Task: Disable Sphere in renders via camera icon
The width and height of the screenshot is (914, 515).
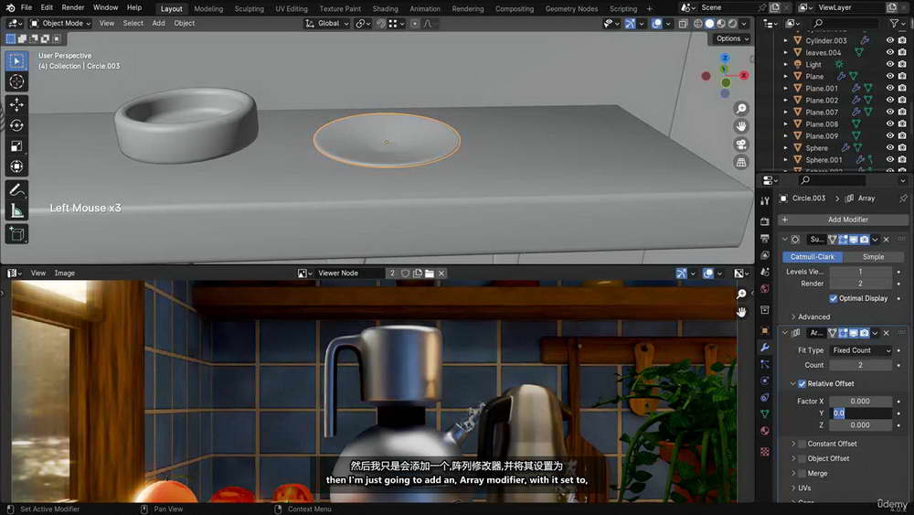Action: point(902,147)
